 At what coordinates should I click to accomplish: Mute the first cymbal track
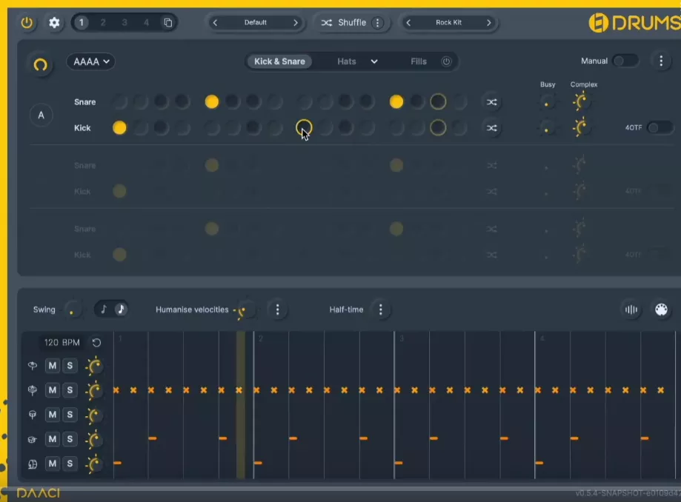click(x=53, y=366)
